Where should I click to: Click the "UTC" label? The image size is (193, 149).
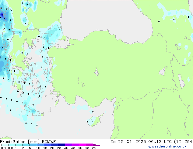point(168,142)
